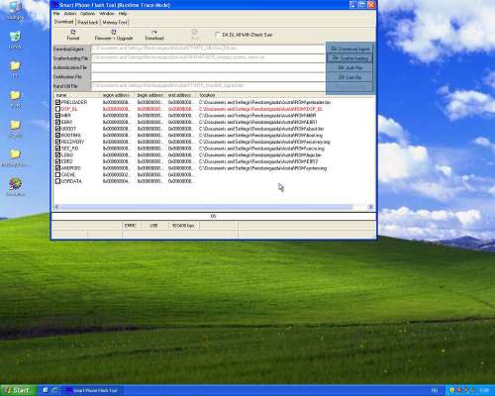This screenshot has width=495, height=396.
Task: Select the top computer icon on the desktop
Action: point(15,7)
